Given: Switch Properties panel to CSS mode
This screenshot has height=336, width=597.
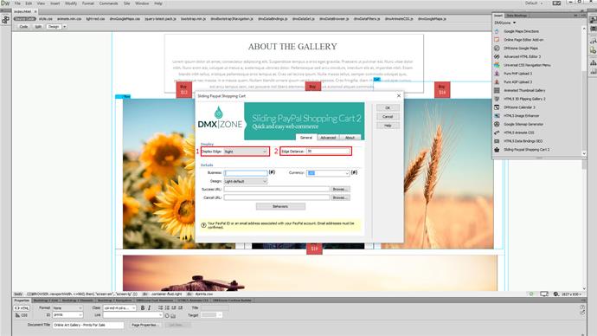Looking at the screenshot, I should point(22,315).
